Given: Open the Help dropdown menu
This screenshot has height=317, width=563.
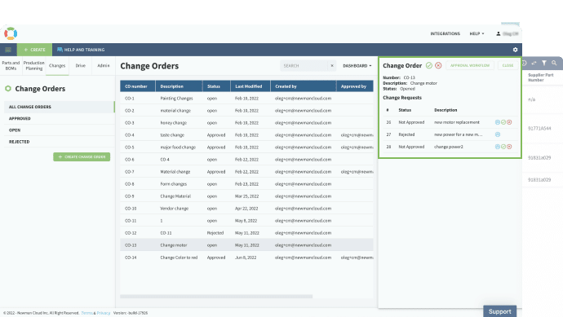Looking at the screenshot, I should (x=477, y=33).
